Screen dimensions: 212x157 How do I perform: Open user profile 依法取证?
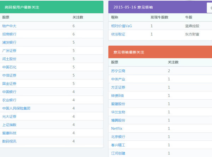pyautogui.click(x=118, y=34)
